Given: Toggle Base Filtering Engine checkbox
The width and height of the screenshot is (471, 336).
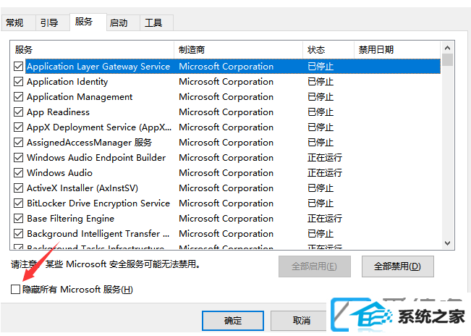Looking at the screenshot, I should pyautogui.click(x=18, y=219).
